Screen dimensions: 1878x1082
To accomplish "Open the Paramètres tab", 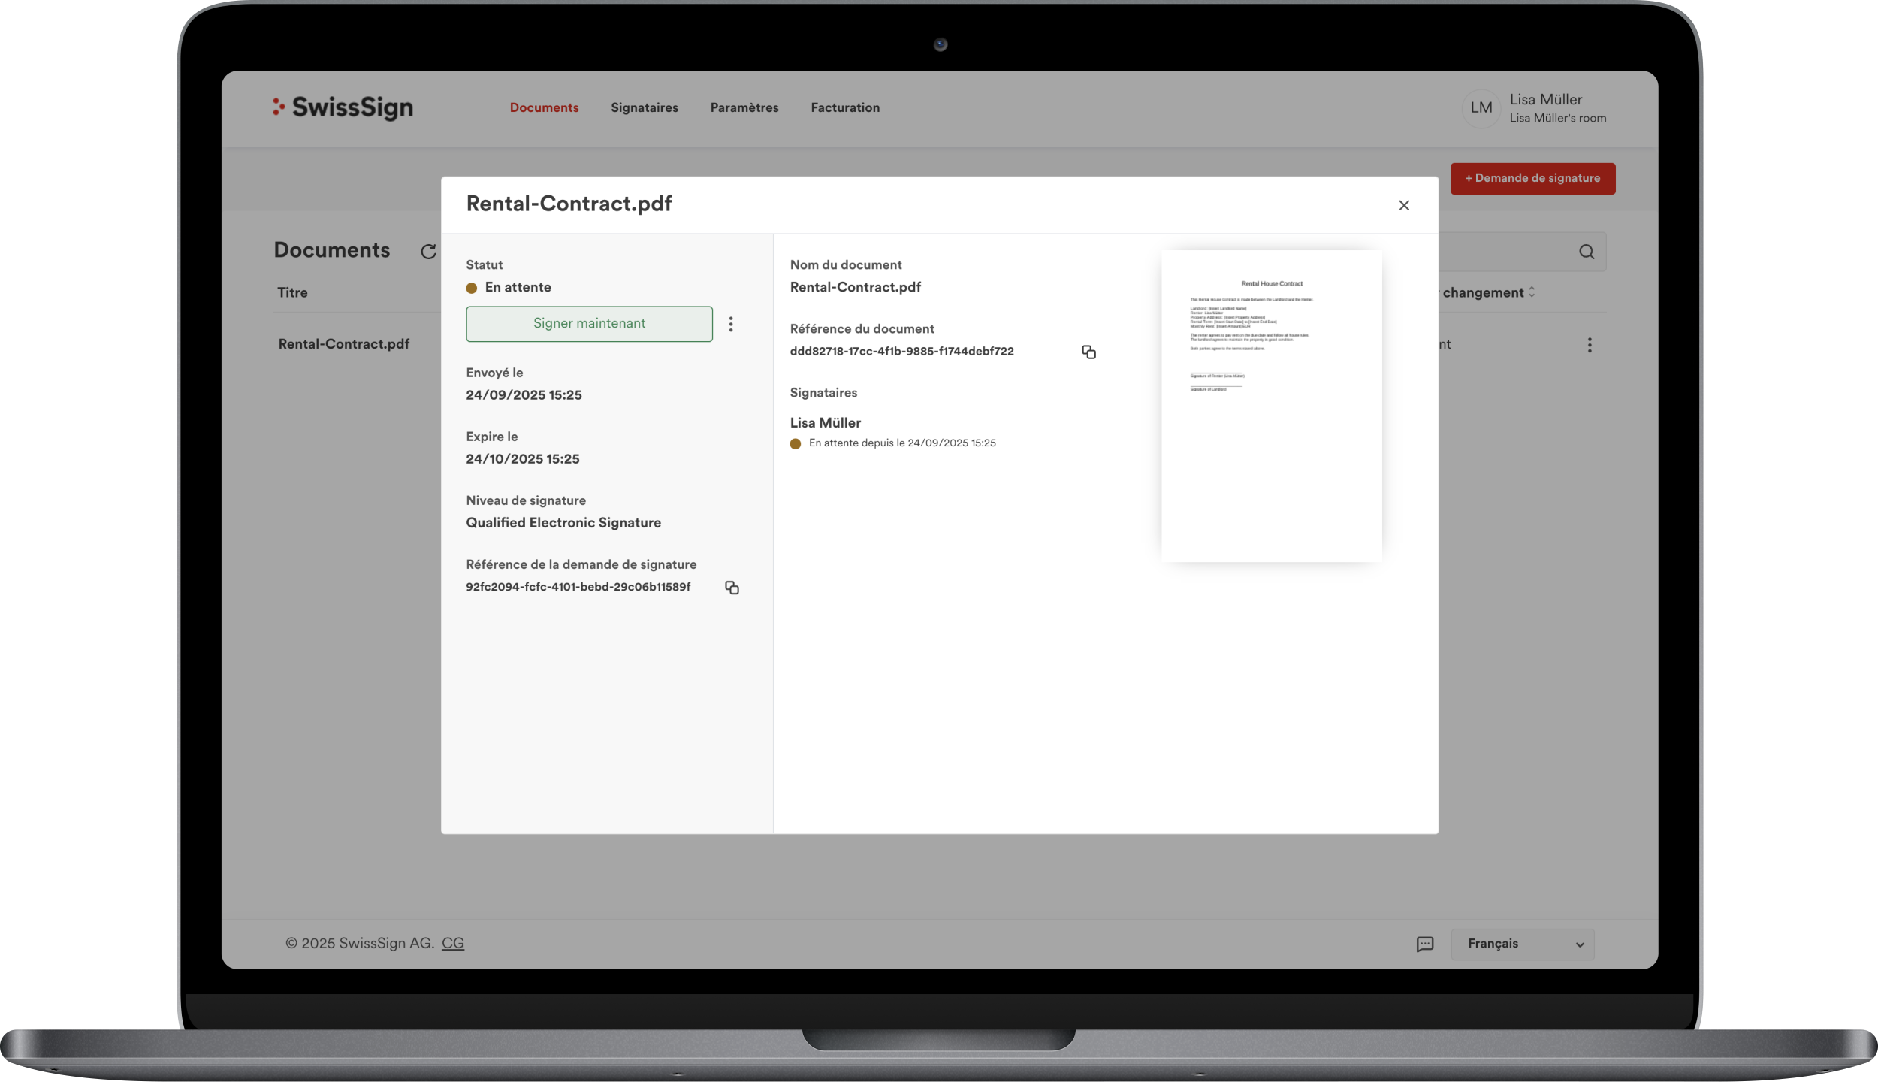I will [744, 107].
